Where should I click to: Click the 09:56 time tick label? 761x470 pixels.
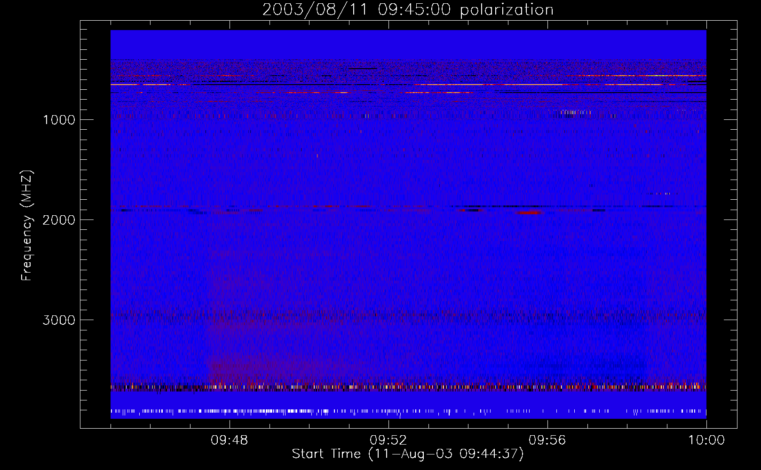(x=547, y=440)
